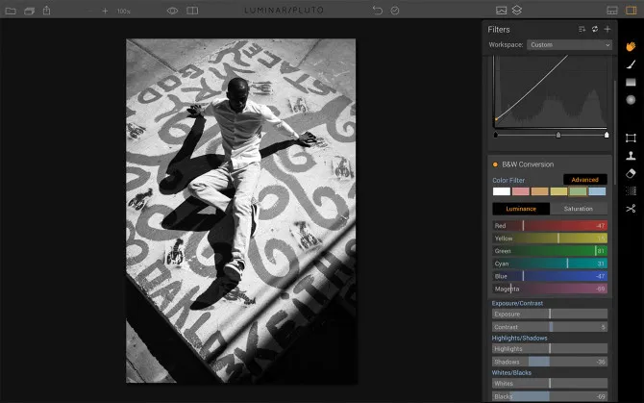Select the green color filter swatch
The width and height of the screenshot is (644, 403).
click(578, 191)
